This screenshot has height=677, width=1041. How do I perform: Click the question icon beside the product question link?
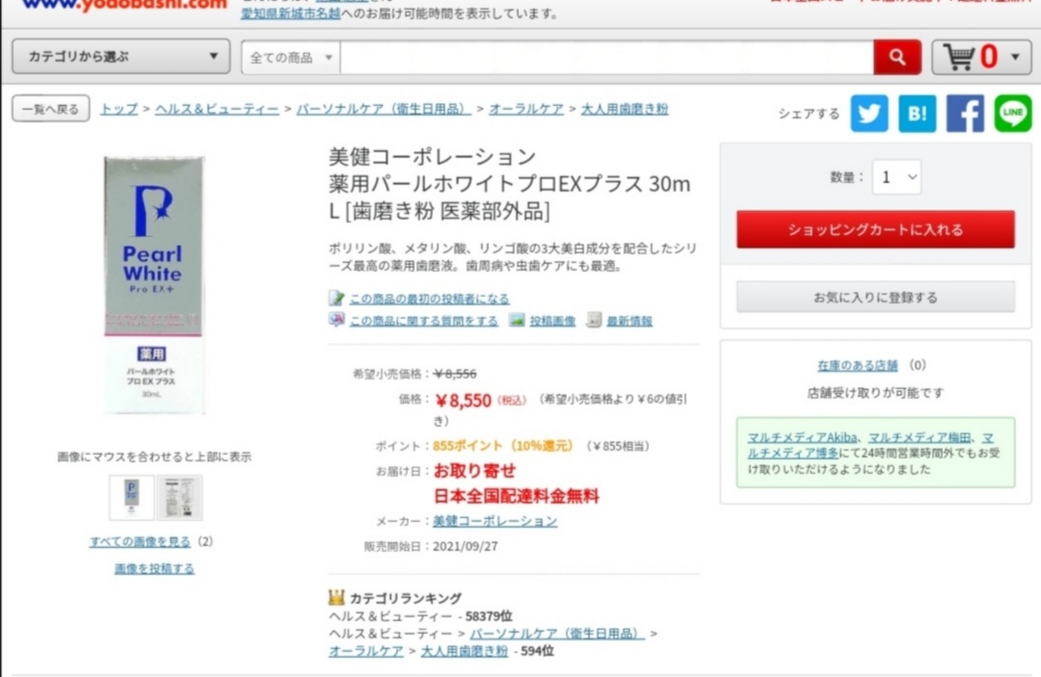336,321
